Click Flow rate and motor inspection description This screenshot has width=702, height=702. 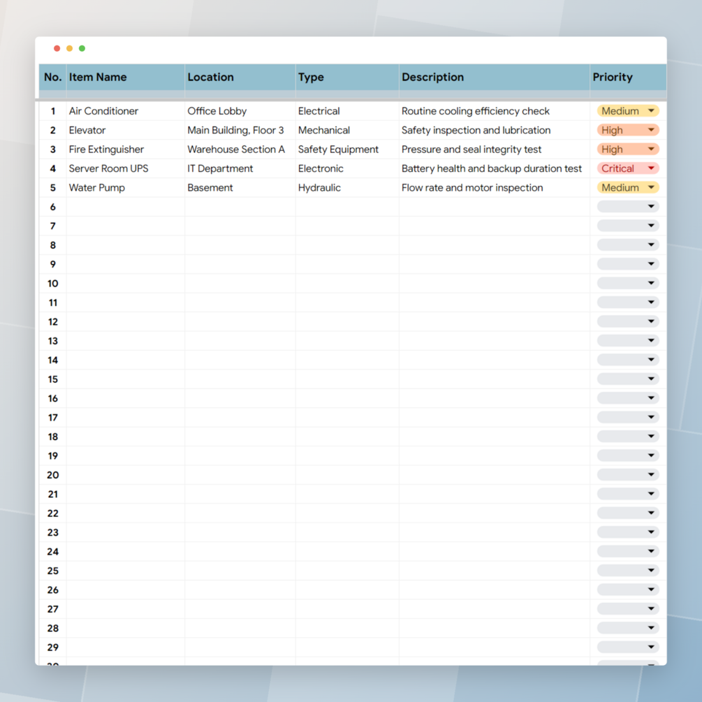tap(495, 188)
